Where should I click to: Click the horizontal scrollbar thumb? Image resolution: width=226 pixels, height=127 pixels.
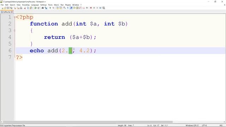(x=88, y=122)
